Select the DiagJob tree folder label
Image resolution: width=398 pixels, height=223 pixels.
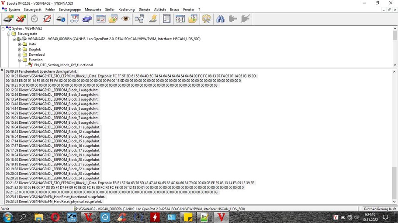(35, 49)
